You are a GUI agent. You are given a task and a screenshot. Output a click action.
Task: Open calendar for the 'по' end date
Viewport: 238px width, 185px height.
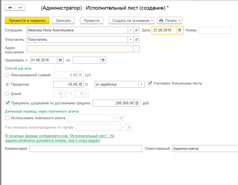click(x=103, y=60)
